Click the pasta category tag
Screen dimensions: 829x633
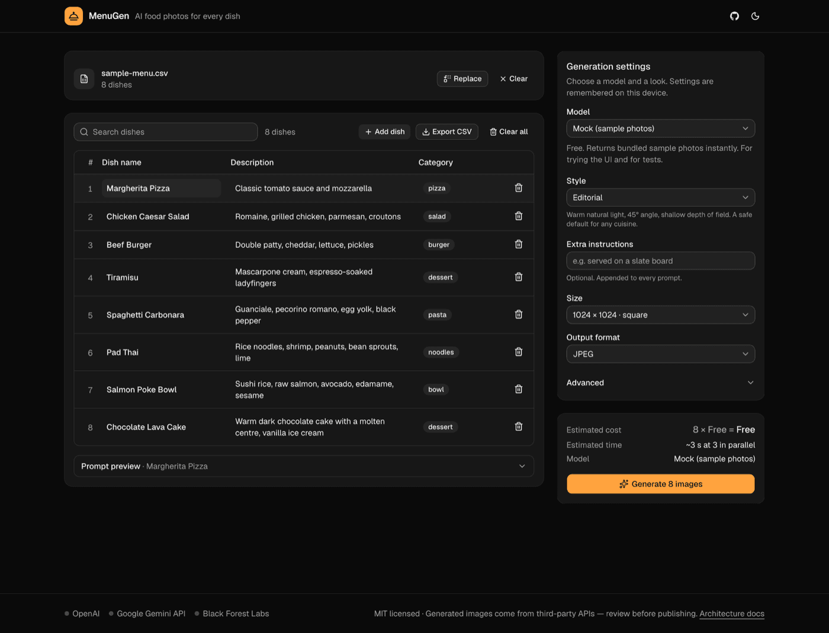click(438, 314)
